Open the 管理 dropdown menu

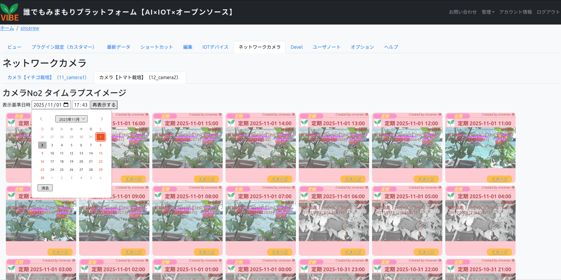[487, 12]
